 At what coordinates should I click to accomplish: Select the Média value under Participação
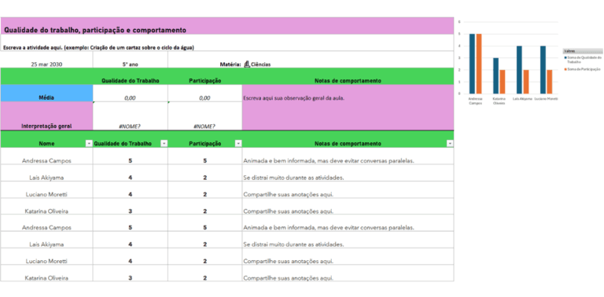[205, 93]
